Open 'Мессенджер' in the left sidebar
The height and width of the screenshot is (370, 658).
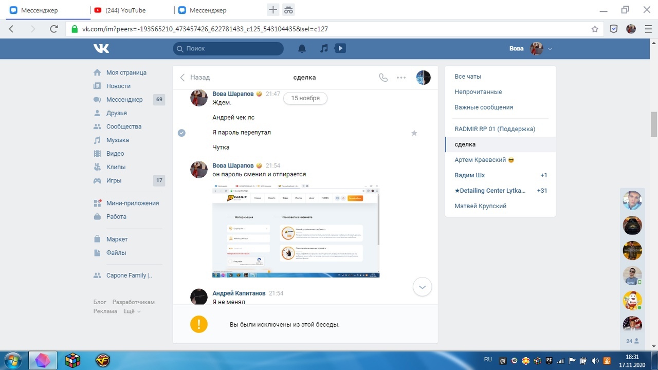pos(124,100)
